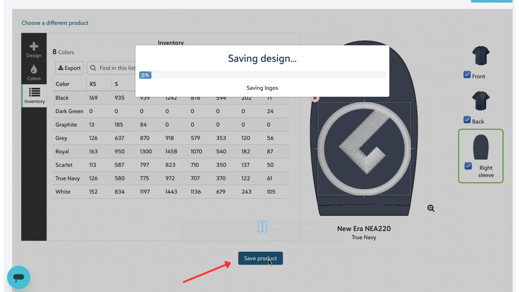Click the pause playback icon

pos(262,227)
